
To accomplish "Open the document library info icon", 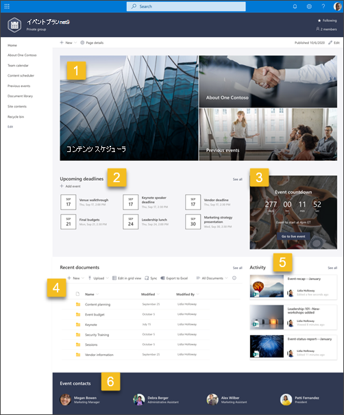I will point(234,278).
